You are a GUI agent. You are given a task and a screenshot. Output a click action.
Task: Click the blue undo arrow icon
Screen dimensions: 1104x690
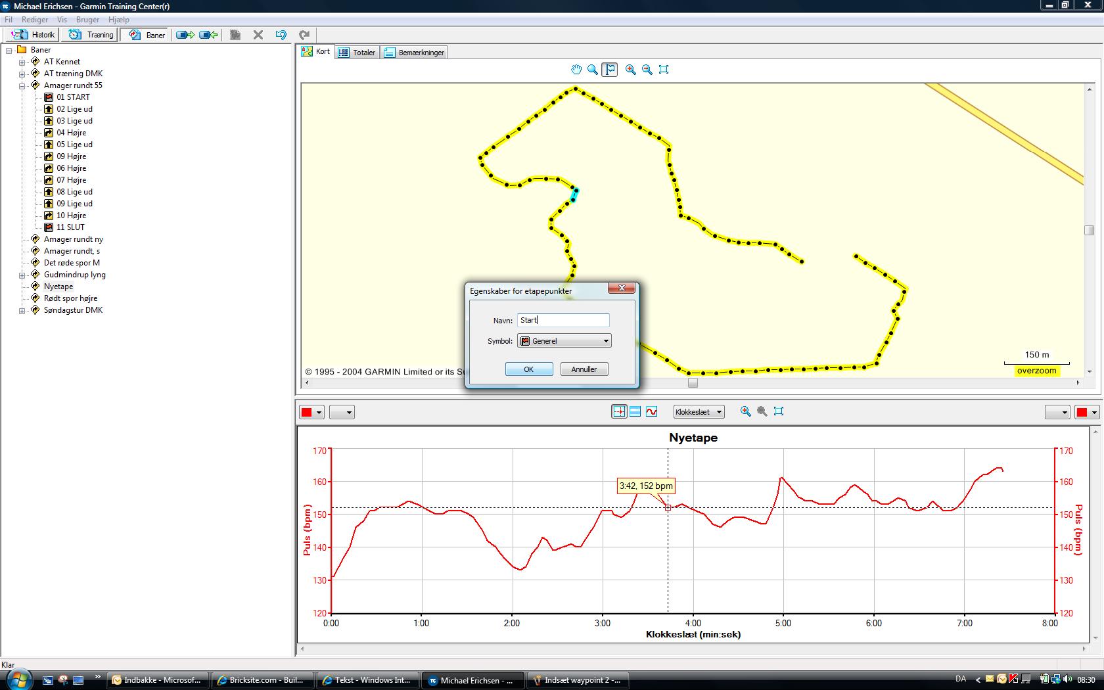pyautogui.click(x=281, y=35)
